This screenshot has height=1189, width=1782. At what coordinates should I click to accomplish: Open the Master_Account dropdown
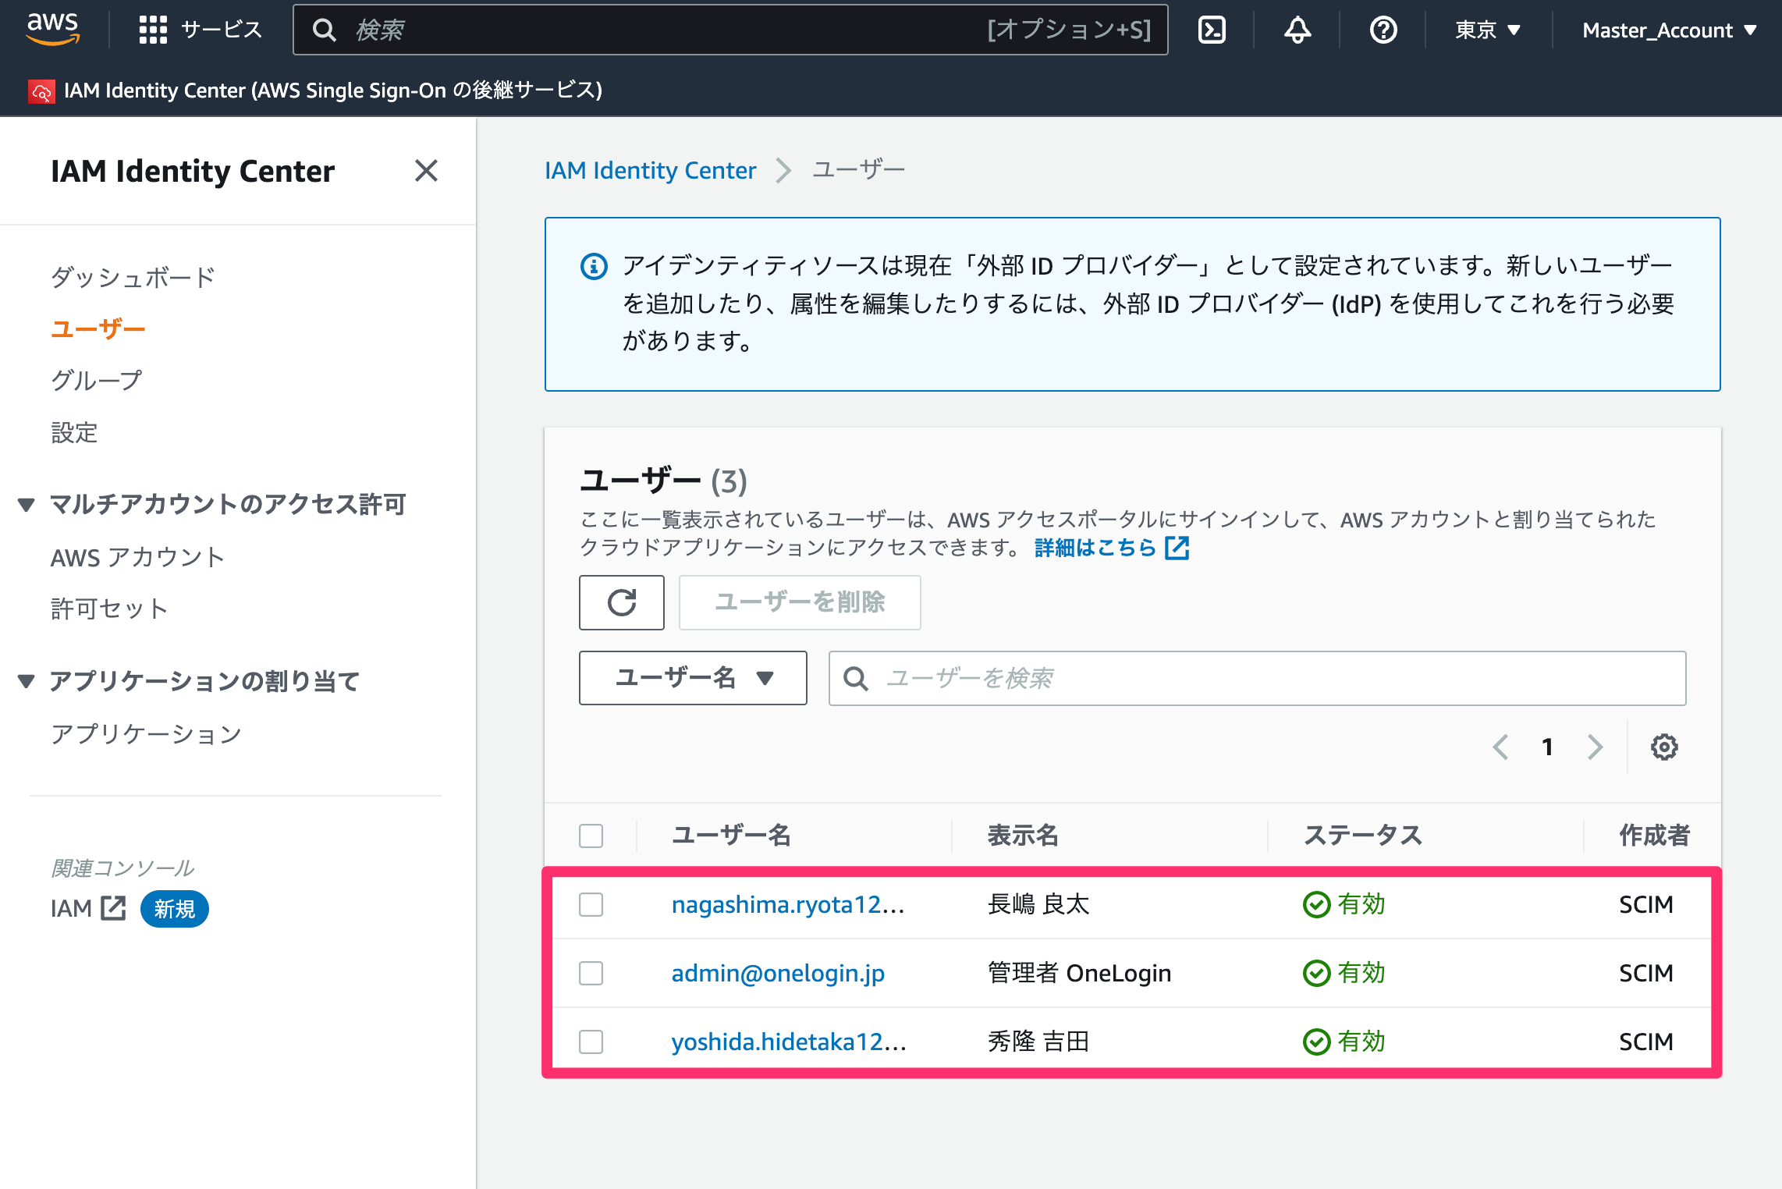(x=1670, y=30)
